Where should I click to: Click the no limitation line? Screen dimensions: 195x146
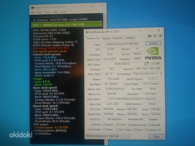pos(43,134)
